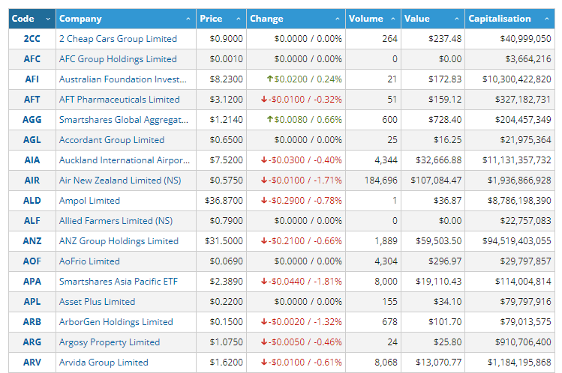This screenshot has width=562, height=373.
Task: Click green up arrow in AGG row
Action: pos(269,119)
